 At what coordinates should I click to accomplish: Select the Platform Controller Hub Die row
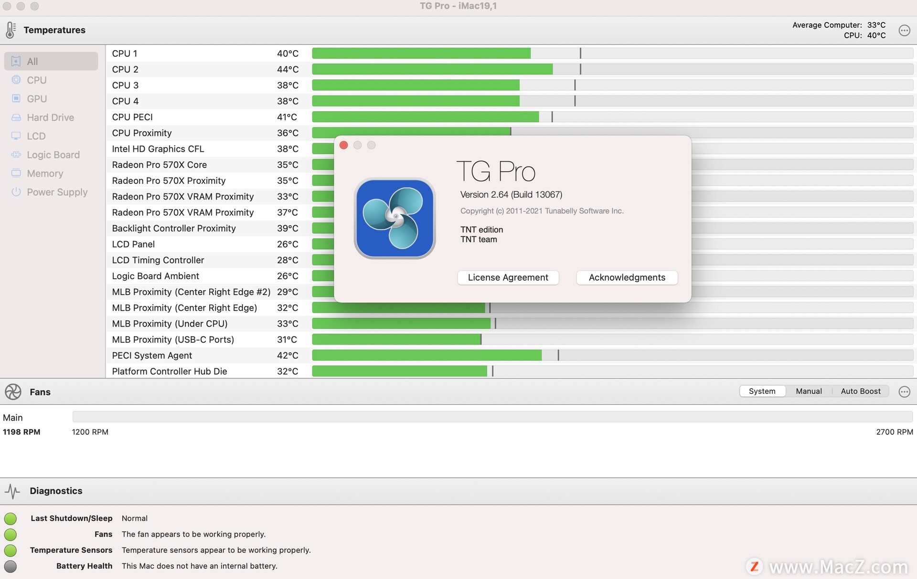point(511,371)
